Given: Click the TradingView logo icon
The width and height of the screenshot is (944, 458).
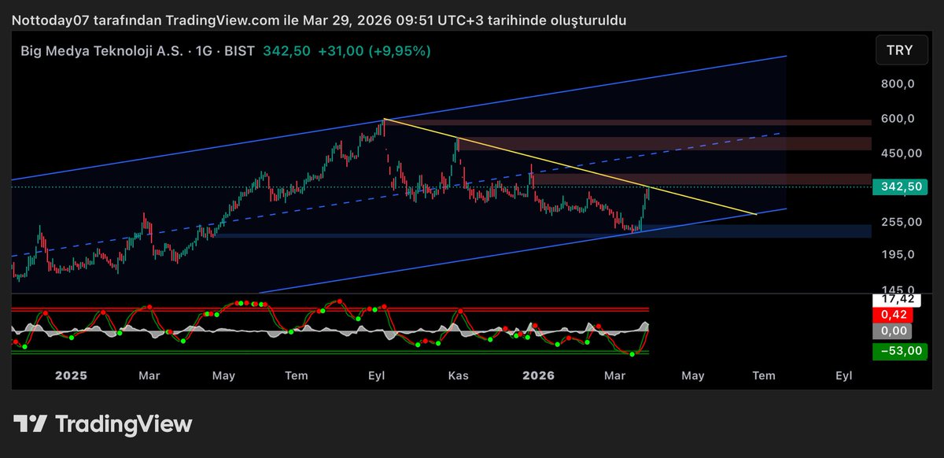Looking at the screenshot, I should [x=30, y=424].
